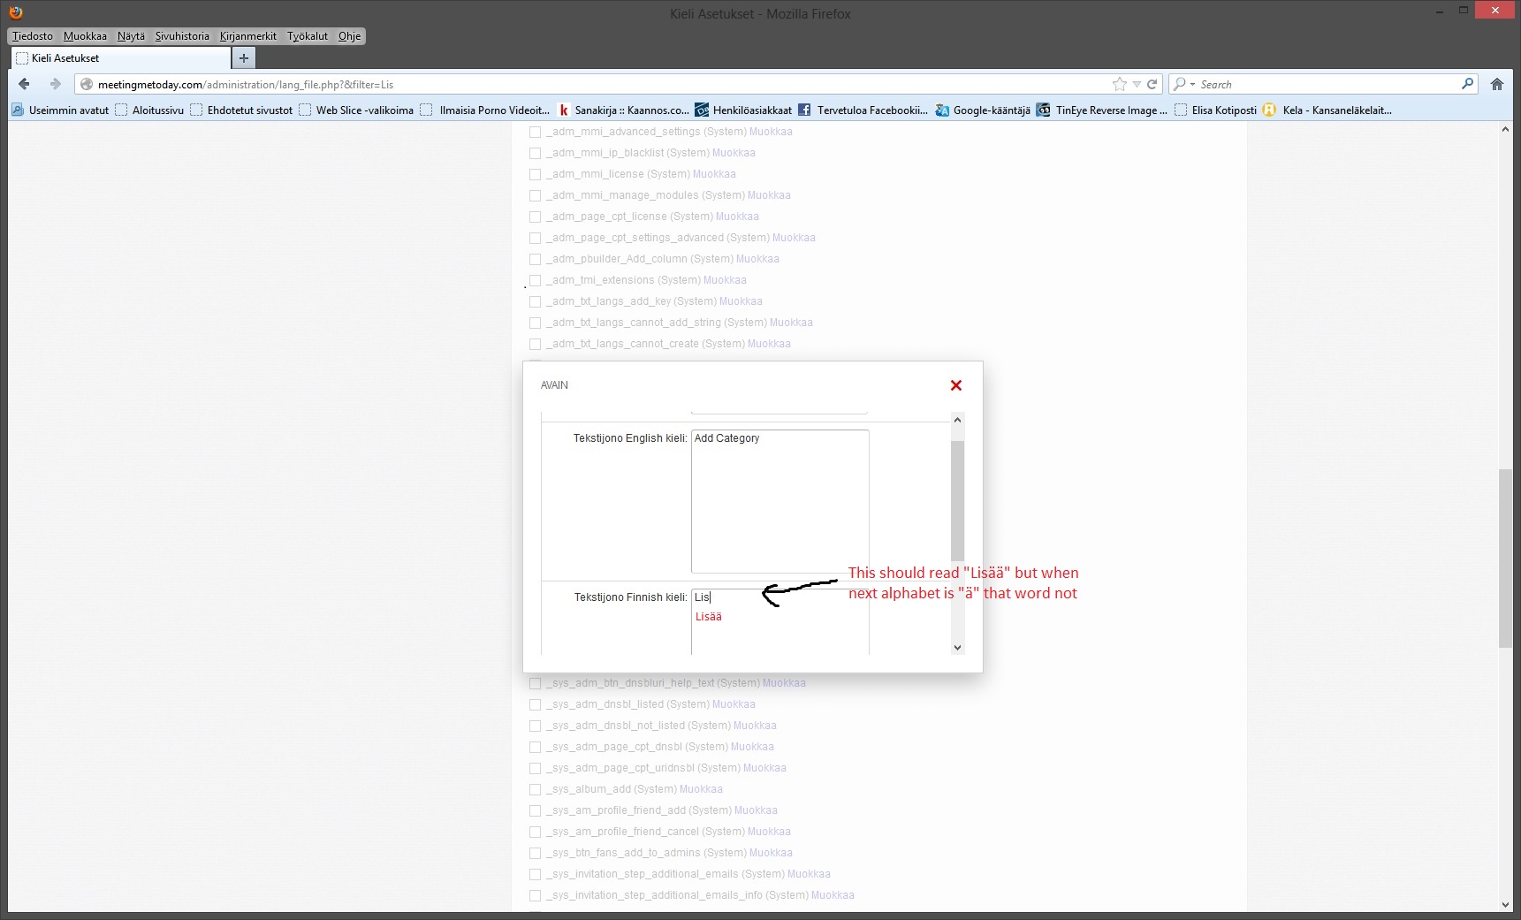Click Muokkaa link for _adm_mmi_license
This screenshot has width=1521, height=920.
pos(714,174)
